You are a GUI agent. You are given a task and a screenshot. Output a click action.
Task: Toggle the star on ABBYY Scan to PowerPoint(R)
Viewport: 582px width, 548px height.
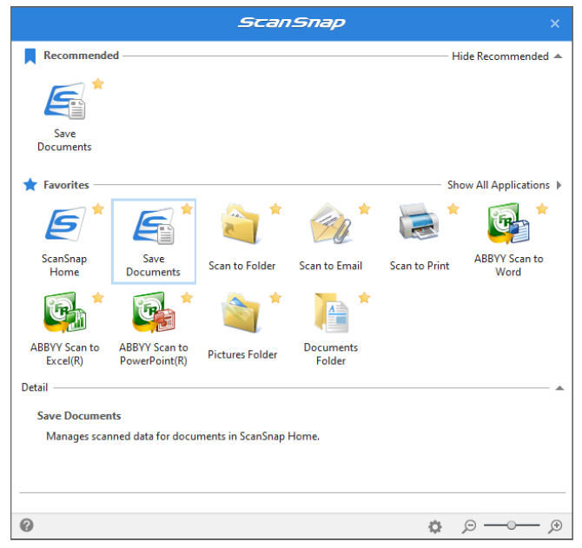pyautogui.click(x=187, y=298)
